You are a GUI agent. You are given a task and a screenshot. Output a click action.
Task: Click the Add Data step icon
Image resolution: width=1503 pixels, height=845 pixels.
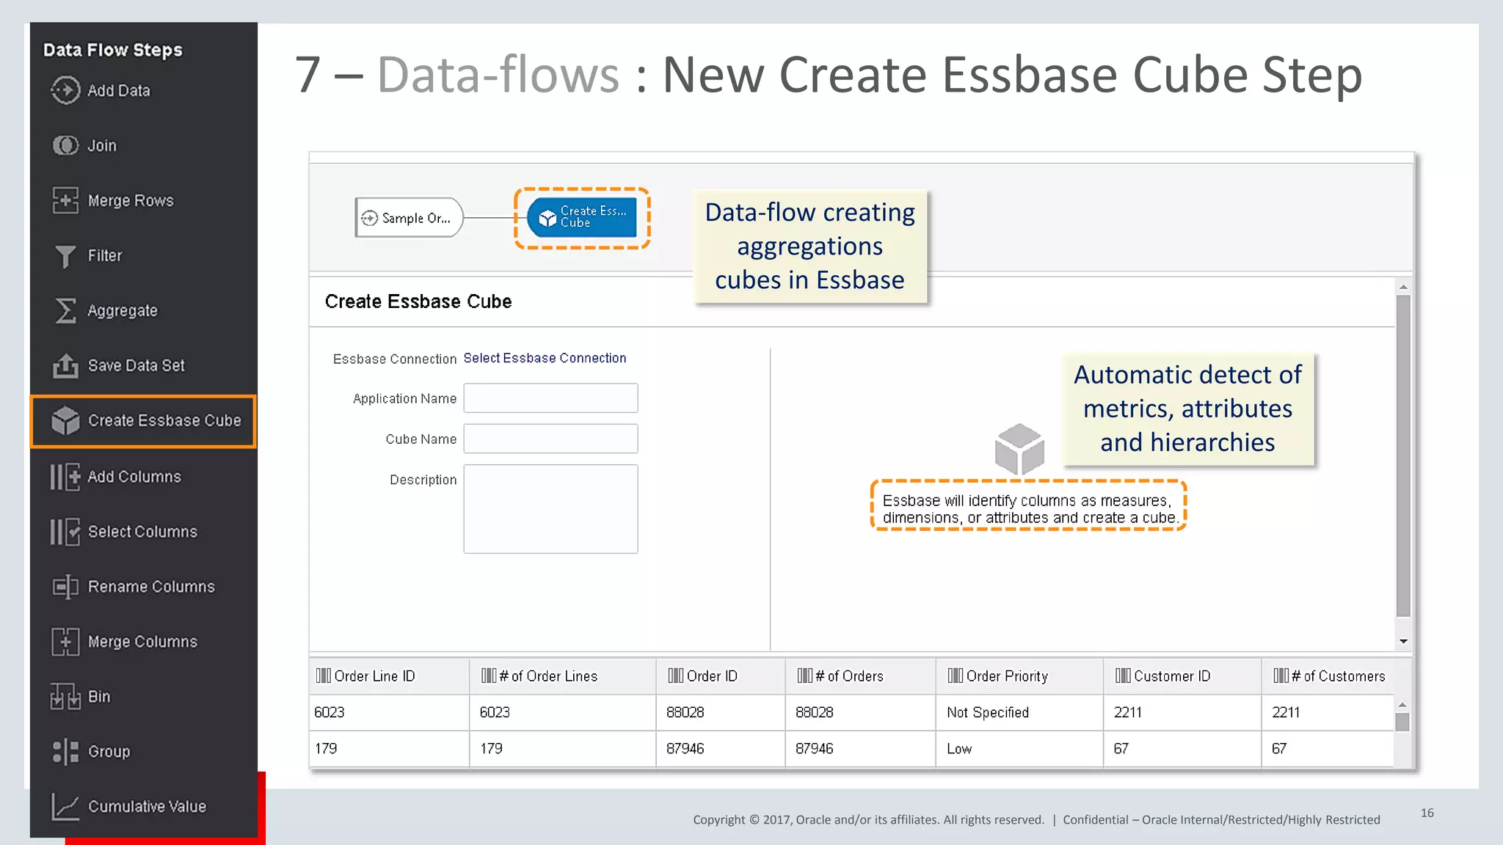click(x=65, y=90)
